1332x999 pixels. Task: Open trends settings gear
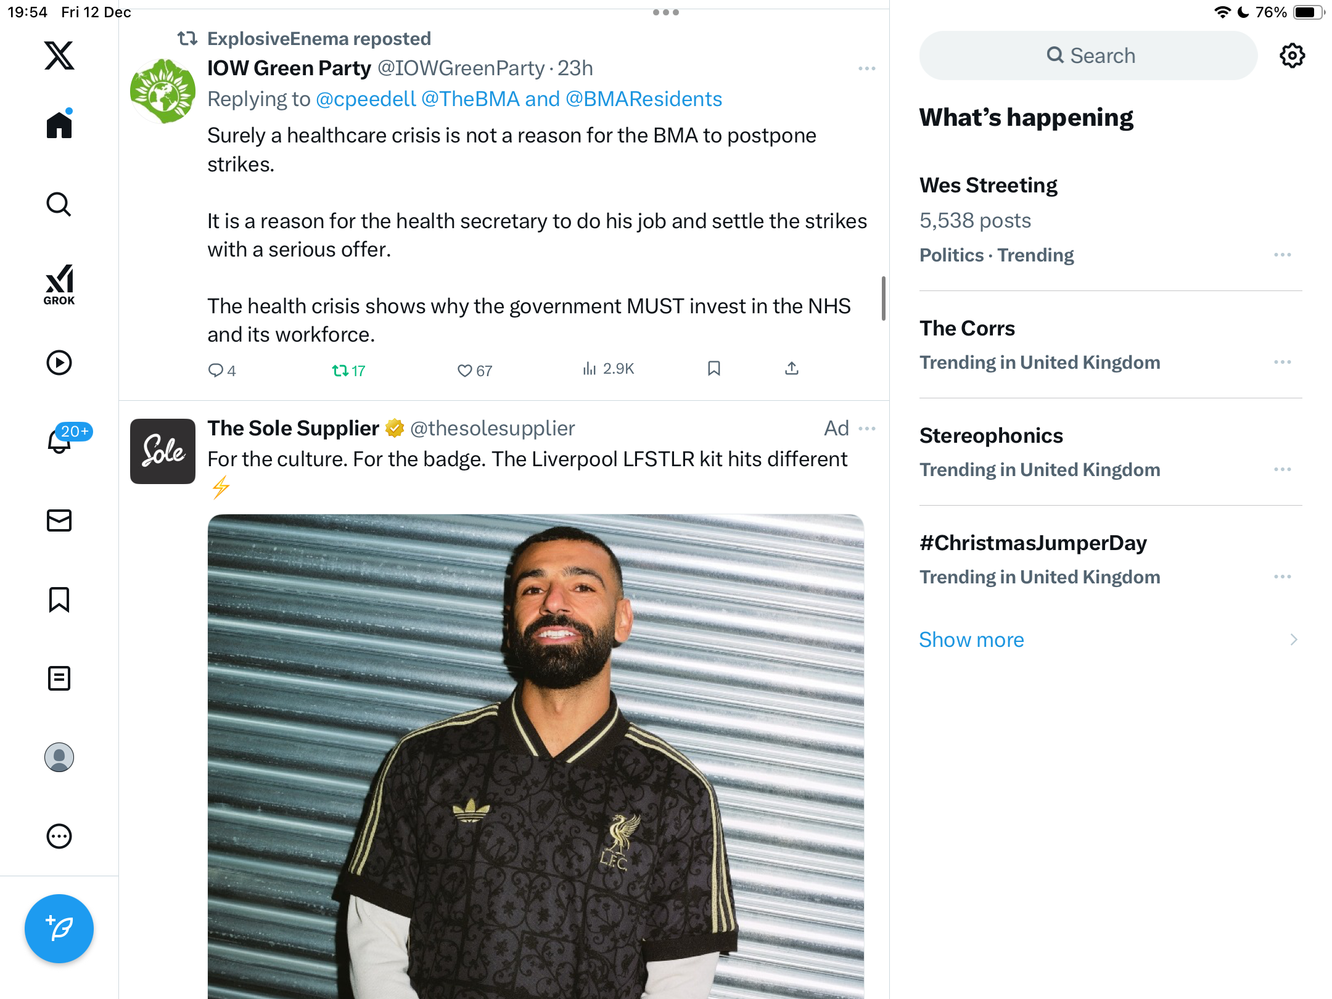tap(1292, 55)
